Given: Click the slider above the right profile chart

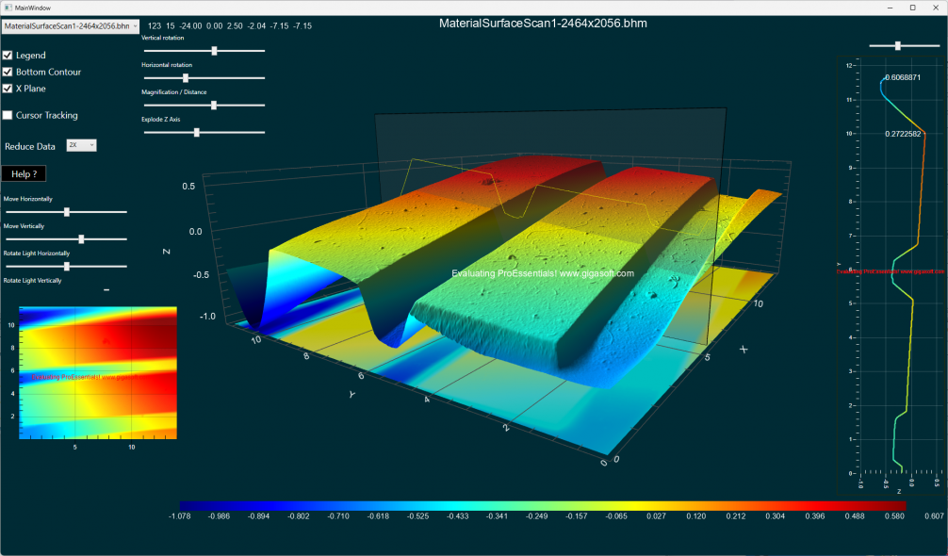Looking at the screenshot, I should pos(898,44).
